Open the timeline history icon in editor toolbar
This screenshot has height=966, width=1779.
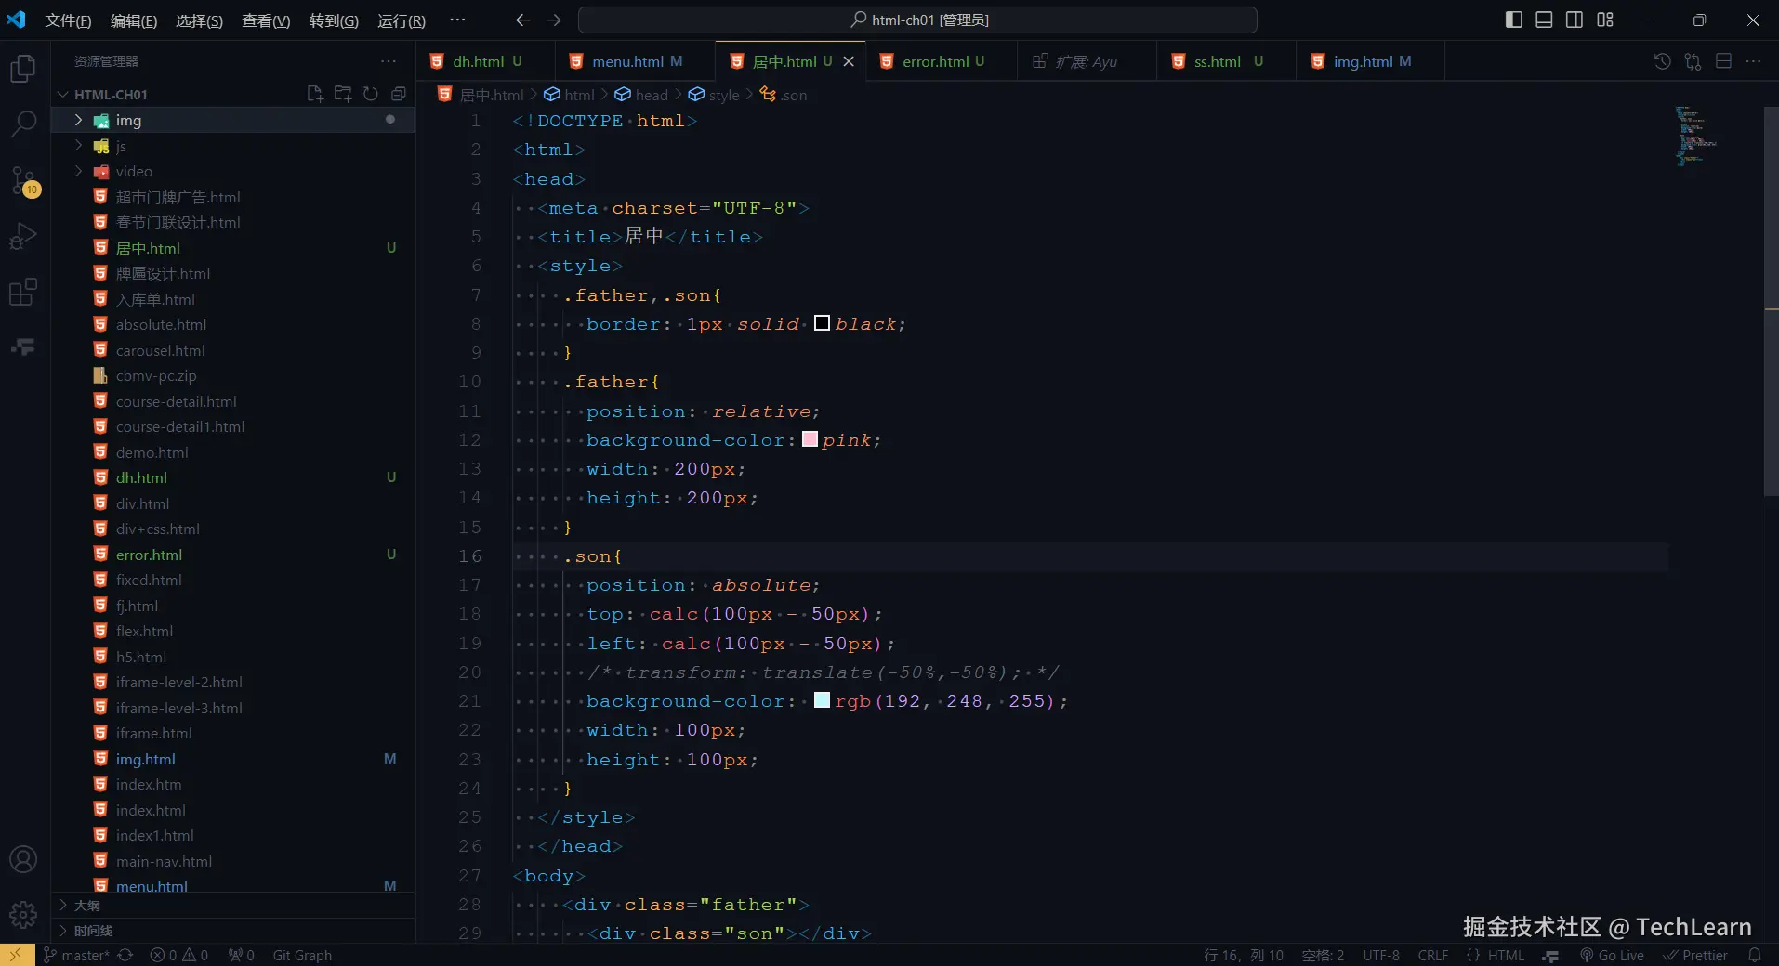[x=1663, y=61]
